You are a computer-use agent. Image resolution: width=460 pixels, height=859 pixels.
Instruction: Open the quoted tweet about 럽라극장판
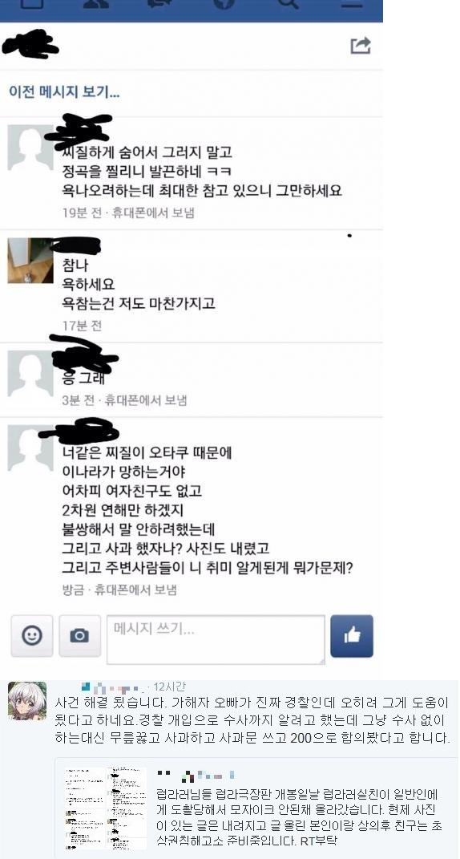pyautogui.click(x=256, y=804)
